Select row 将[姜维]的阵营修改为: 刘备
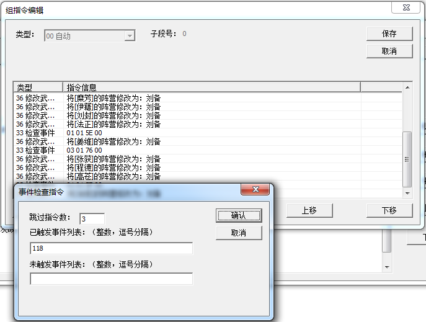The image size is (426, 322). pos(208,141)
